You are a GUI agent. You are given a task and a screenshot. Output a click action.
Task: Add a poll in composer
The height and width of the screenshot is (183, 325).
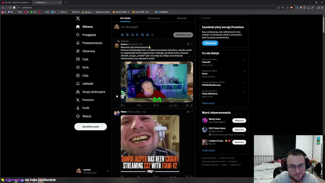click(x=137, y=35)
